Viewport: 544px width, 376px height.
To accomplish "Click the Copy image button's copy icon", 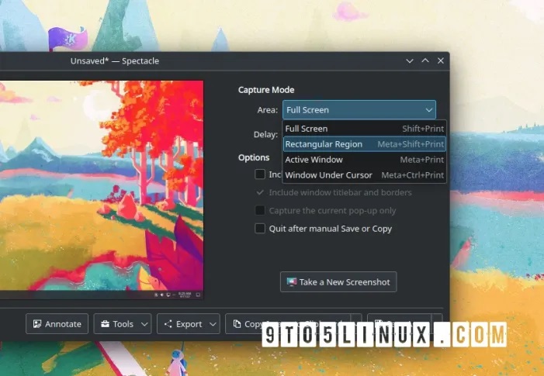I will point(237,324).
